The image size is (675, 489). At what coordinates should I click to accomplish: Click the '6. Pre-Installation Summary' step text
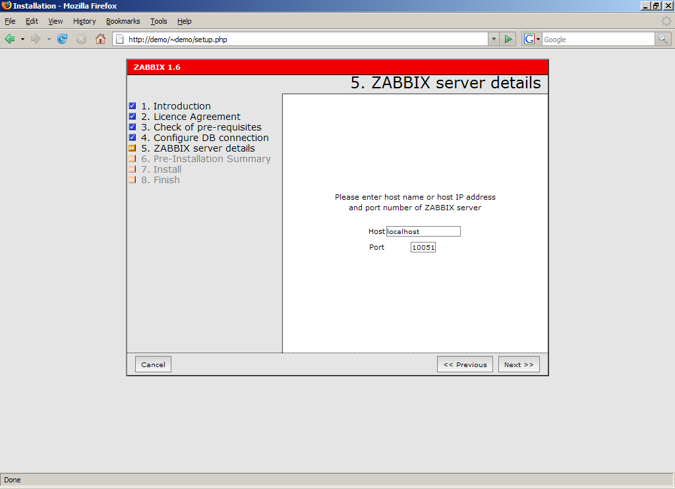(206, 159)
